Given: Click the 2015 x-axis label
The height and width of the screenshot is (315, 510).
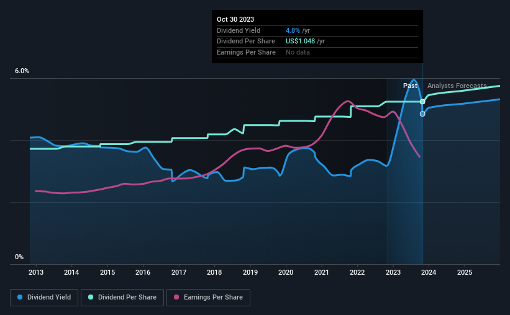Looking at the screenshot, I should click(107, 272).
